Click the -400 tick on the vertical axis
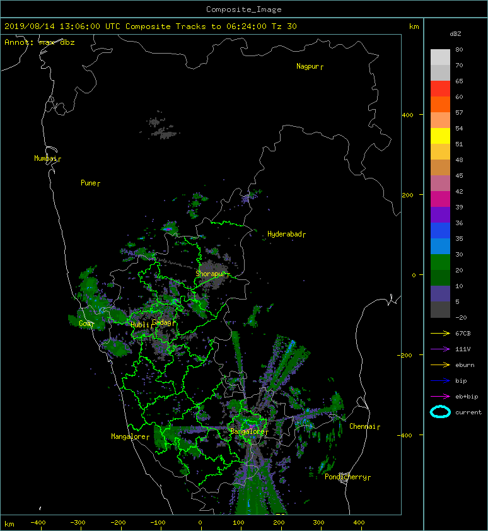This screenshot has height=531, width=488. coord(405,435)
